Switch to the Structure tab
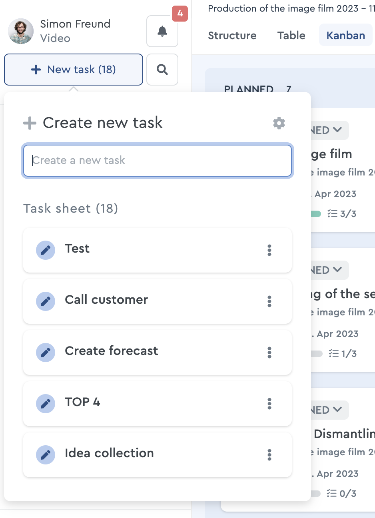 (x=232, y=35)
